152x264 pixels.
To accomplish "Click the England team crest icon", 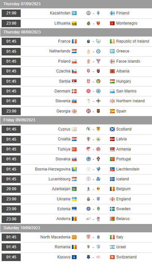I will pyautogui.click(x=98, y=199).
